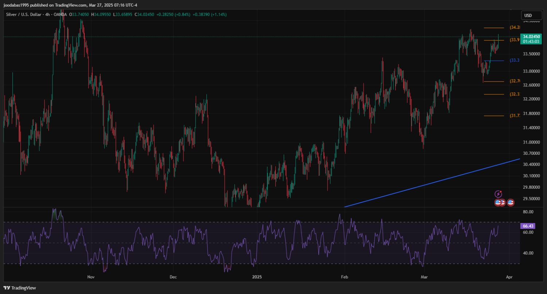
Task: Click the purple lightning bolt event icon
Action: tap(498, 194)
